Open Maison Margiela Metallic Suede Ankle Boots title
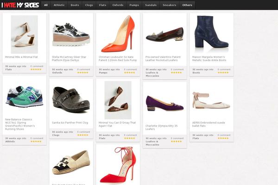278x185 pixels. pyautogui.click(x=209, y=59)
